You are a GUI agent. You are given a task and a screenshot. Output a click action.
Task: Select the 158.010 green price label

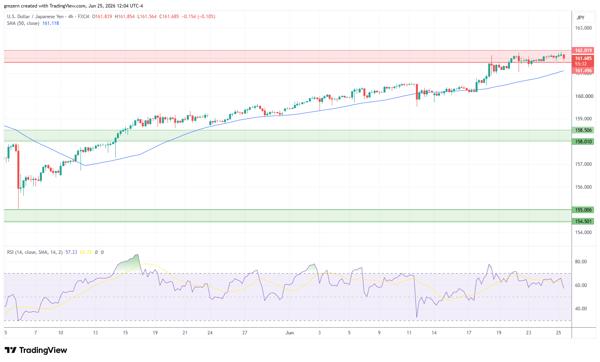(x=583, y=142)
